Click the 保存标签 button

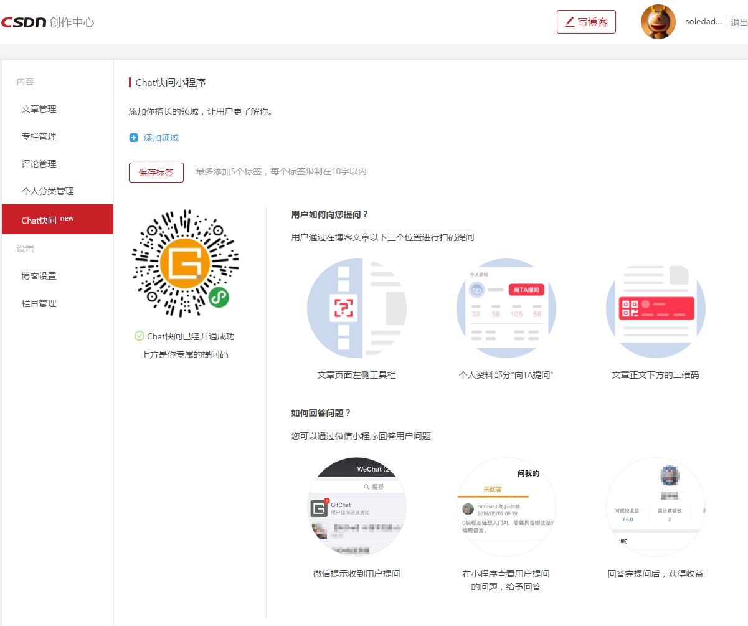(156, 173)
